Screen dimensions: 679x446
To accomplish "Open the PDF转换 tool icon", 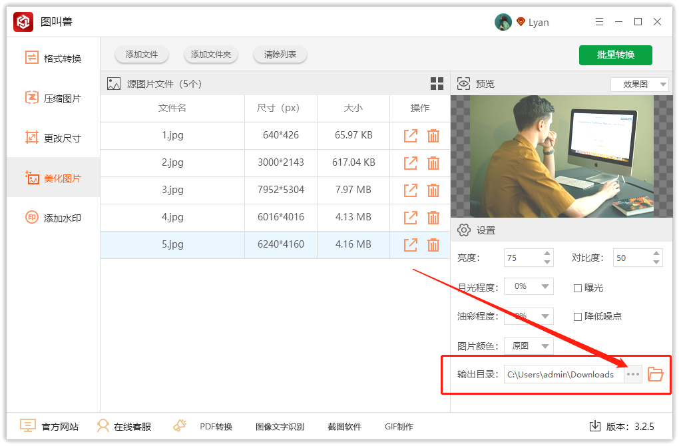I will [x=180, y=426].
